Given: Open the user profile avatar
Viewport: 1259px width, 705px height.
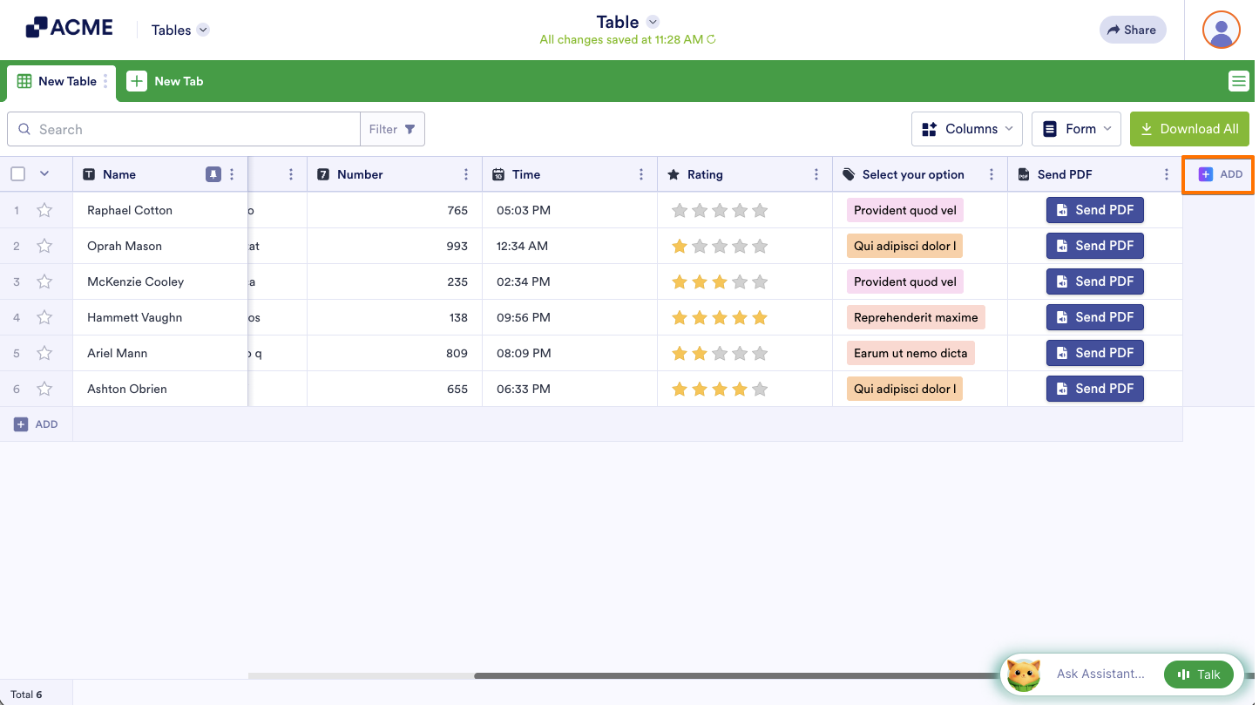Looking at the screenshot, I should [x=1221, y=30].
